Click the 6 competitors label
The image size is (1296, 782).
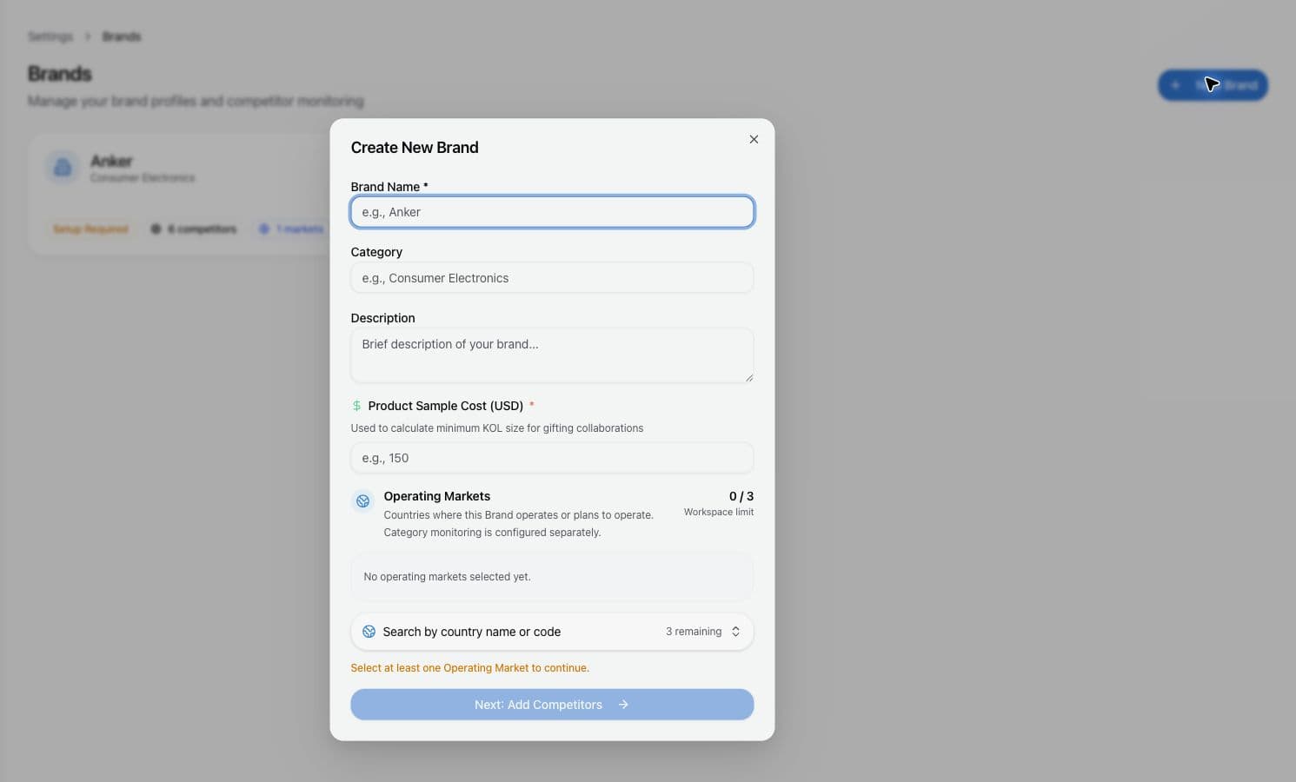point(194,229)
